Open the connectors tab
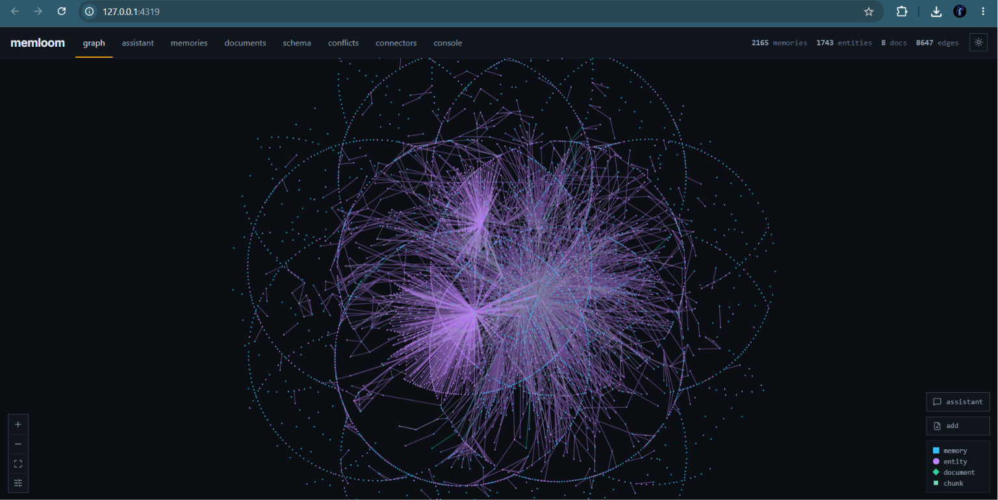Image resolution: width=998 pixels, height=500 pixels. tap(396, 43)
